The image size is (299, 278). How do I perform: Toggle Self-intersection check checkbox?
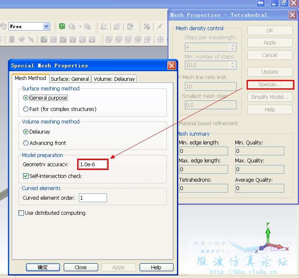(26, 176)
